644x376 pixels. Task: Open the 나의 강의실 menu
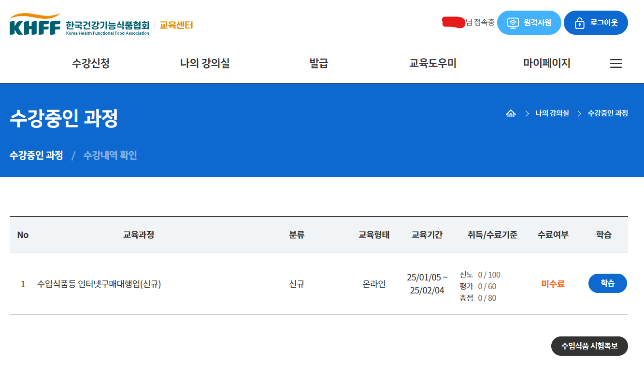[x=204, y=63]
